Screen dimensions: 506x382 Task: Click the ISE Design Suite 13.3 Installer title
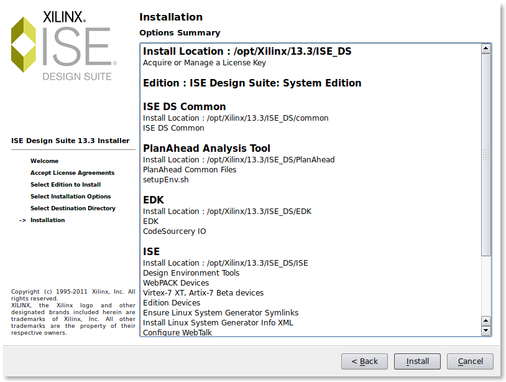coord(70,141)
